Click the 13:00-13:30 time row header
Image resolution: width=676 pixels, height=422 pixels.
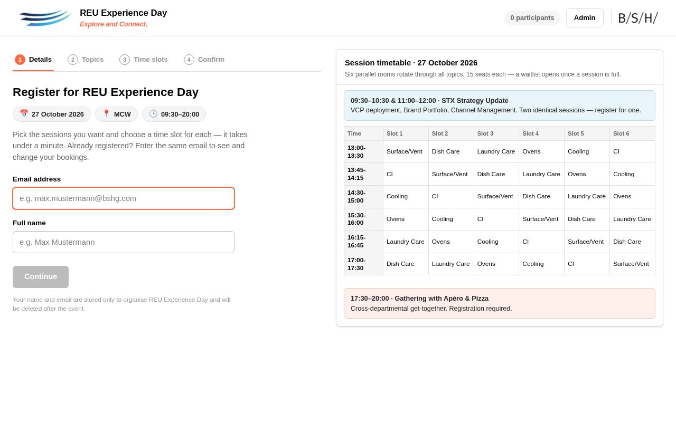[x=363, y=152]
